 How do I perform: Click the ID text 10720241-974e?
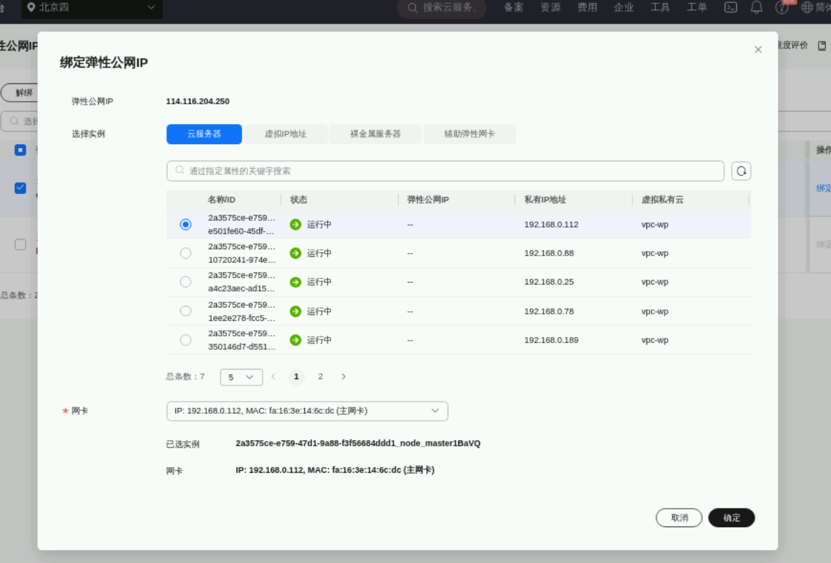(x=242, y=260)
